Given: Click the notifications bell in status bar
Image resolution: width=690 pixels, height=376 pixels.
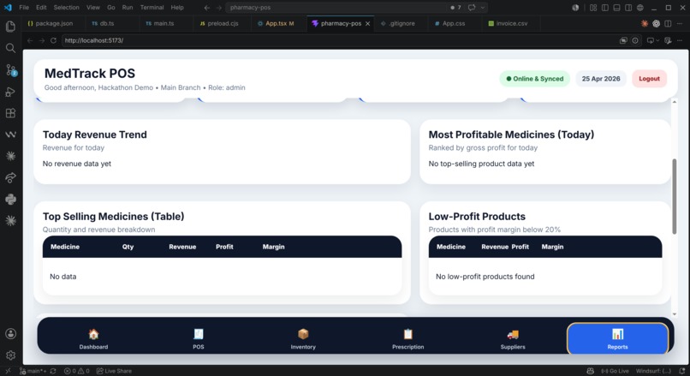Looking at the screenshot, I should (x=681, y=371).
